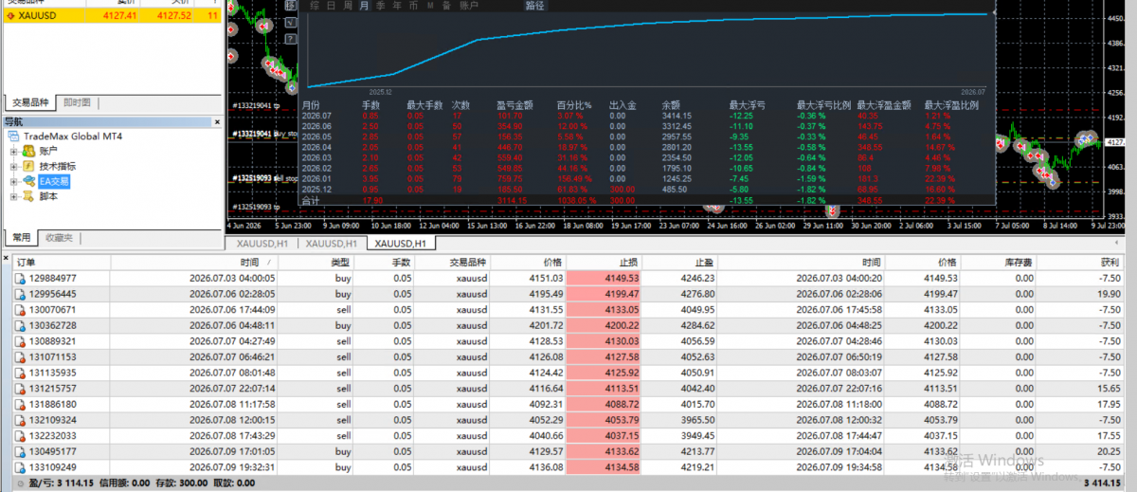This screenshot has height=492, width=1137.
Task: Close the 导航 navigator panel
Action: [217, 122]
